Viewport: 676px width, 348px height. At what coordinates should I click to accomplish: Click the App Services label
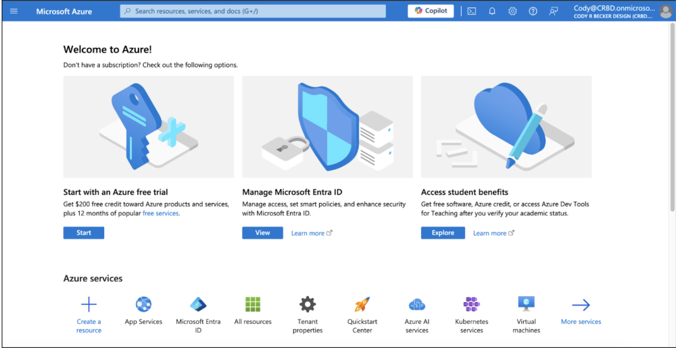click(143, 322)
